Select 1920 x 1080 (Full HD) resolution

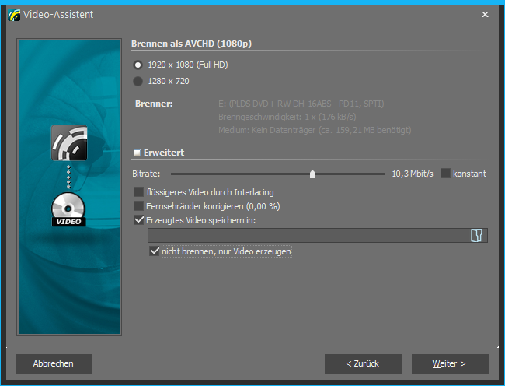[138, 65]
